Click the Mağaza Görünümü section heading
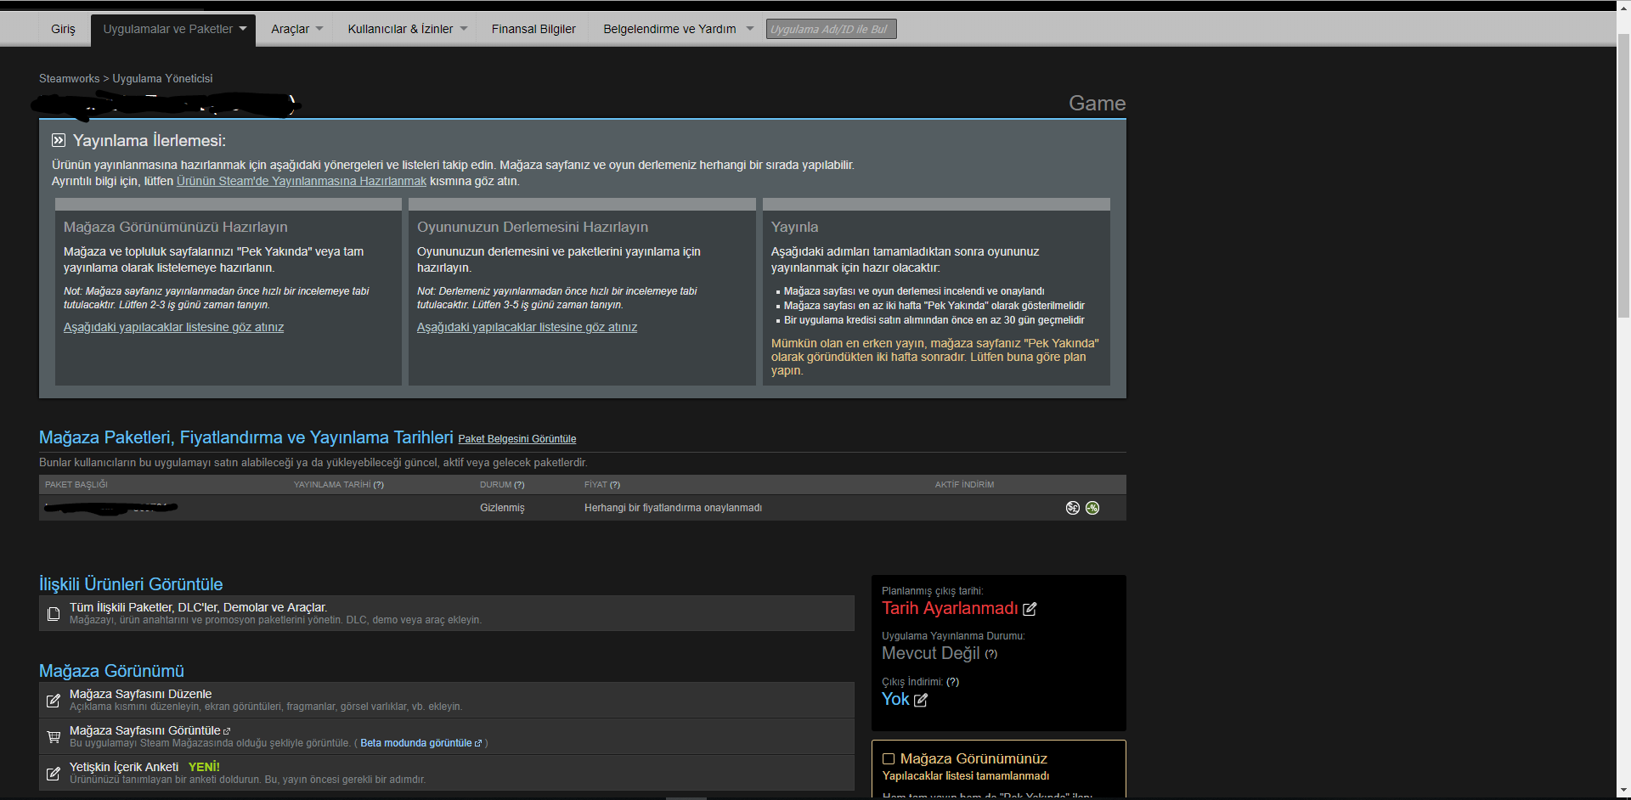Image resolution: width=1631 pixels, height=800 pixels. click(111, 671)
